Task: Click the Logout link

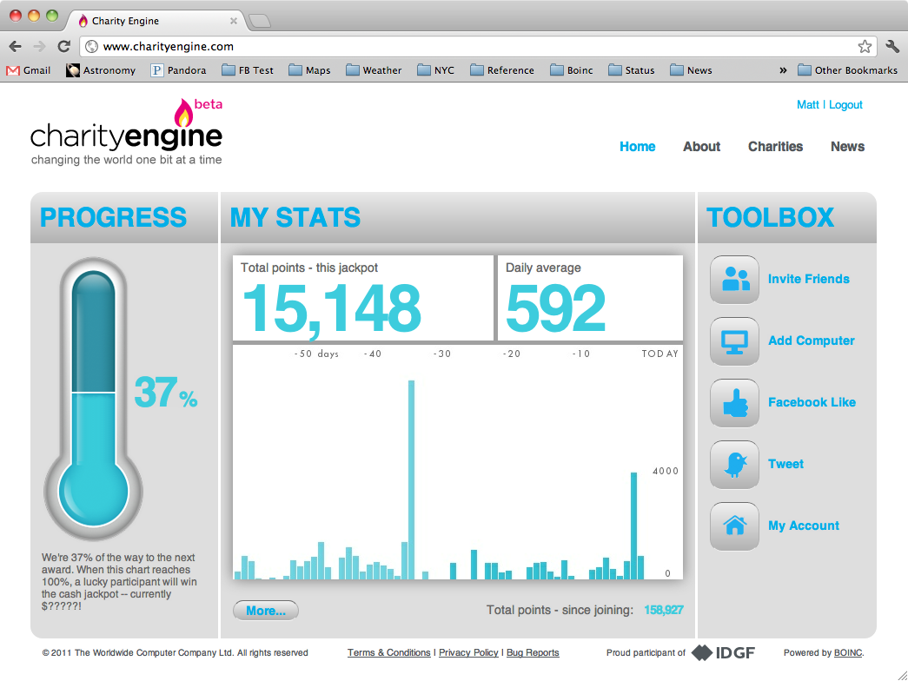Action: 845,105
